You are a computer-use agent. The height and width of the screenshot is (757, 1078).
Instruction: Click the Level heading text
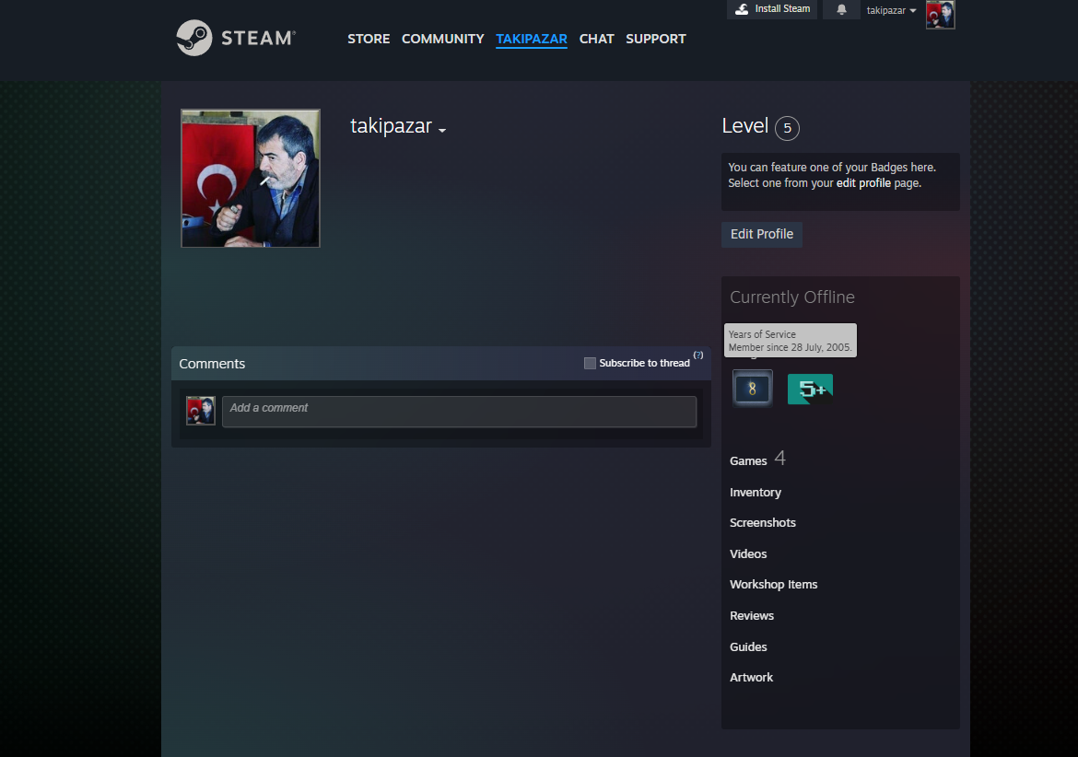744,126
